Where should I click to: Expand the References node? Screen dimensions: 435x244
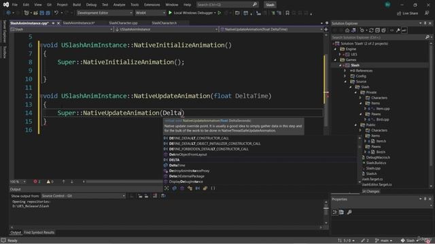point(345,70)
